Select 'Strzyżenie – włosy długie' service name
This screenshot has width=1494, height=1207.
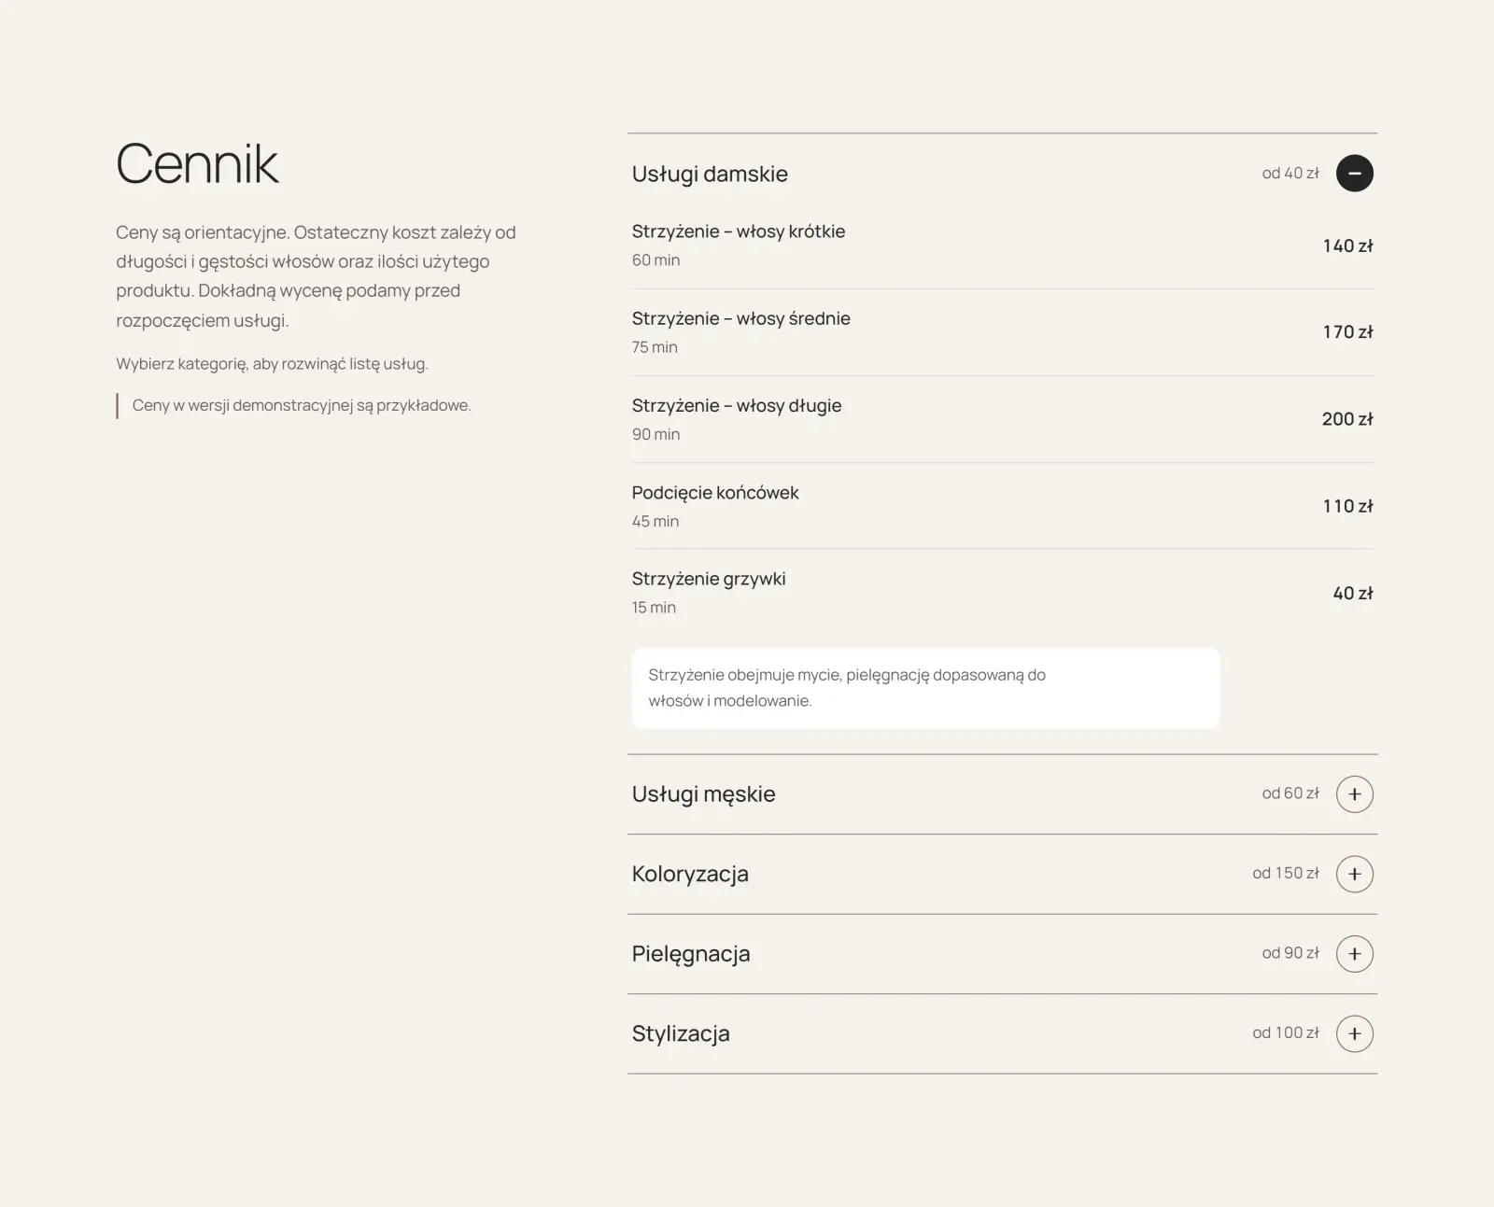click(737, 406)
